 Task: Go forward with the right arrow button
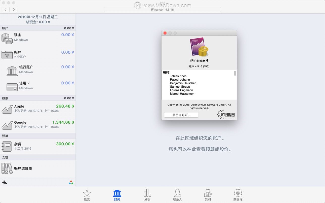tap(14, 10)
